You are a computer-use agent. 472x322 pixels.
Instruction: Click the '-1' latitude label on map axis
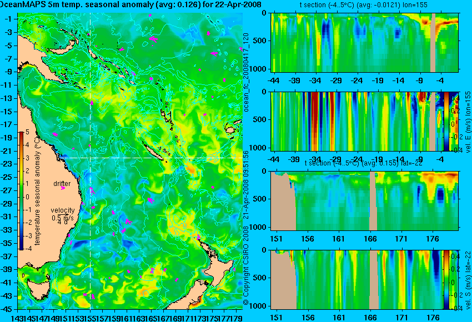8,19
